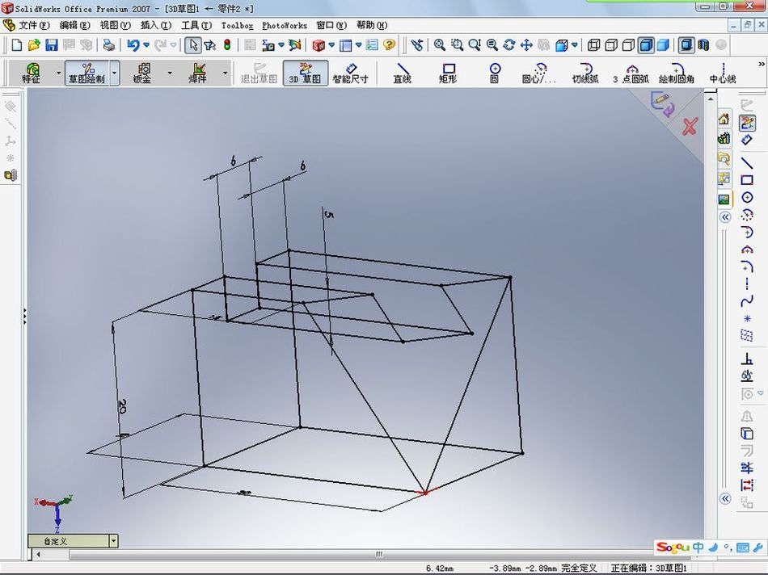Open the 特征 dropdown arrow
The width and height of the screenshot is (768, 575).
click(58, 73)
